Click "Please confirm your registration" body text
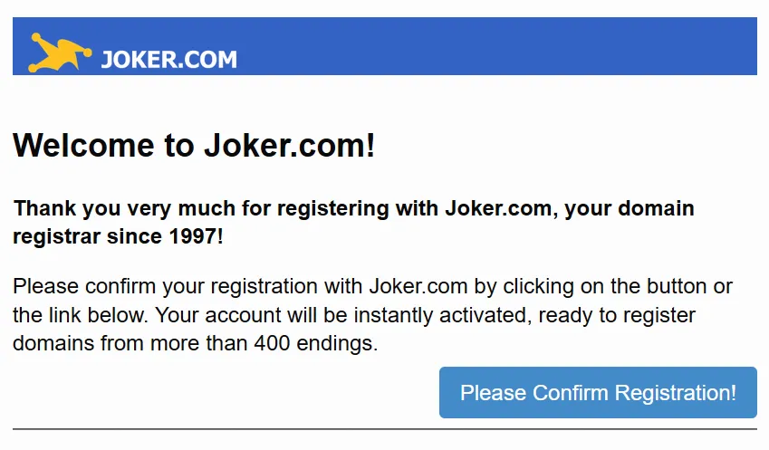 pyautogui.click(x=165, y=286)
